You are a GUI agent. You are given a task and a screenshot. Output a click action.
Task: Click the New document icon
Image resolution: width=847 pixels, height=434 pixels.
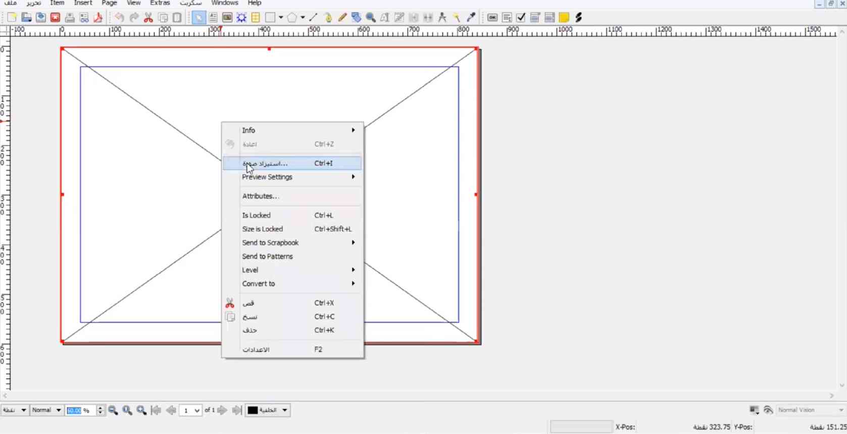click(x=12, y=18)
